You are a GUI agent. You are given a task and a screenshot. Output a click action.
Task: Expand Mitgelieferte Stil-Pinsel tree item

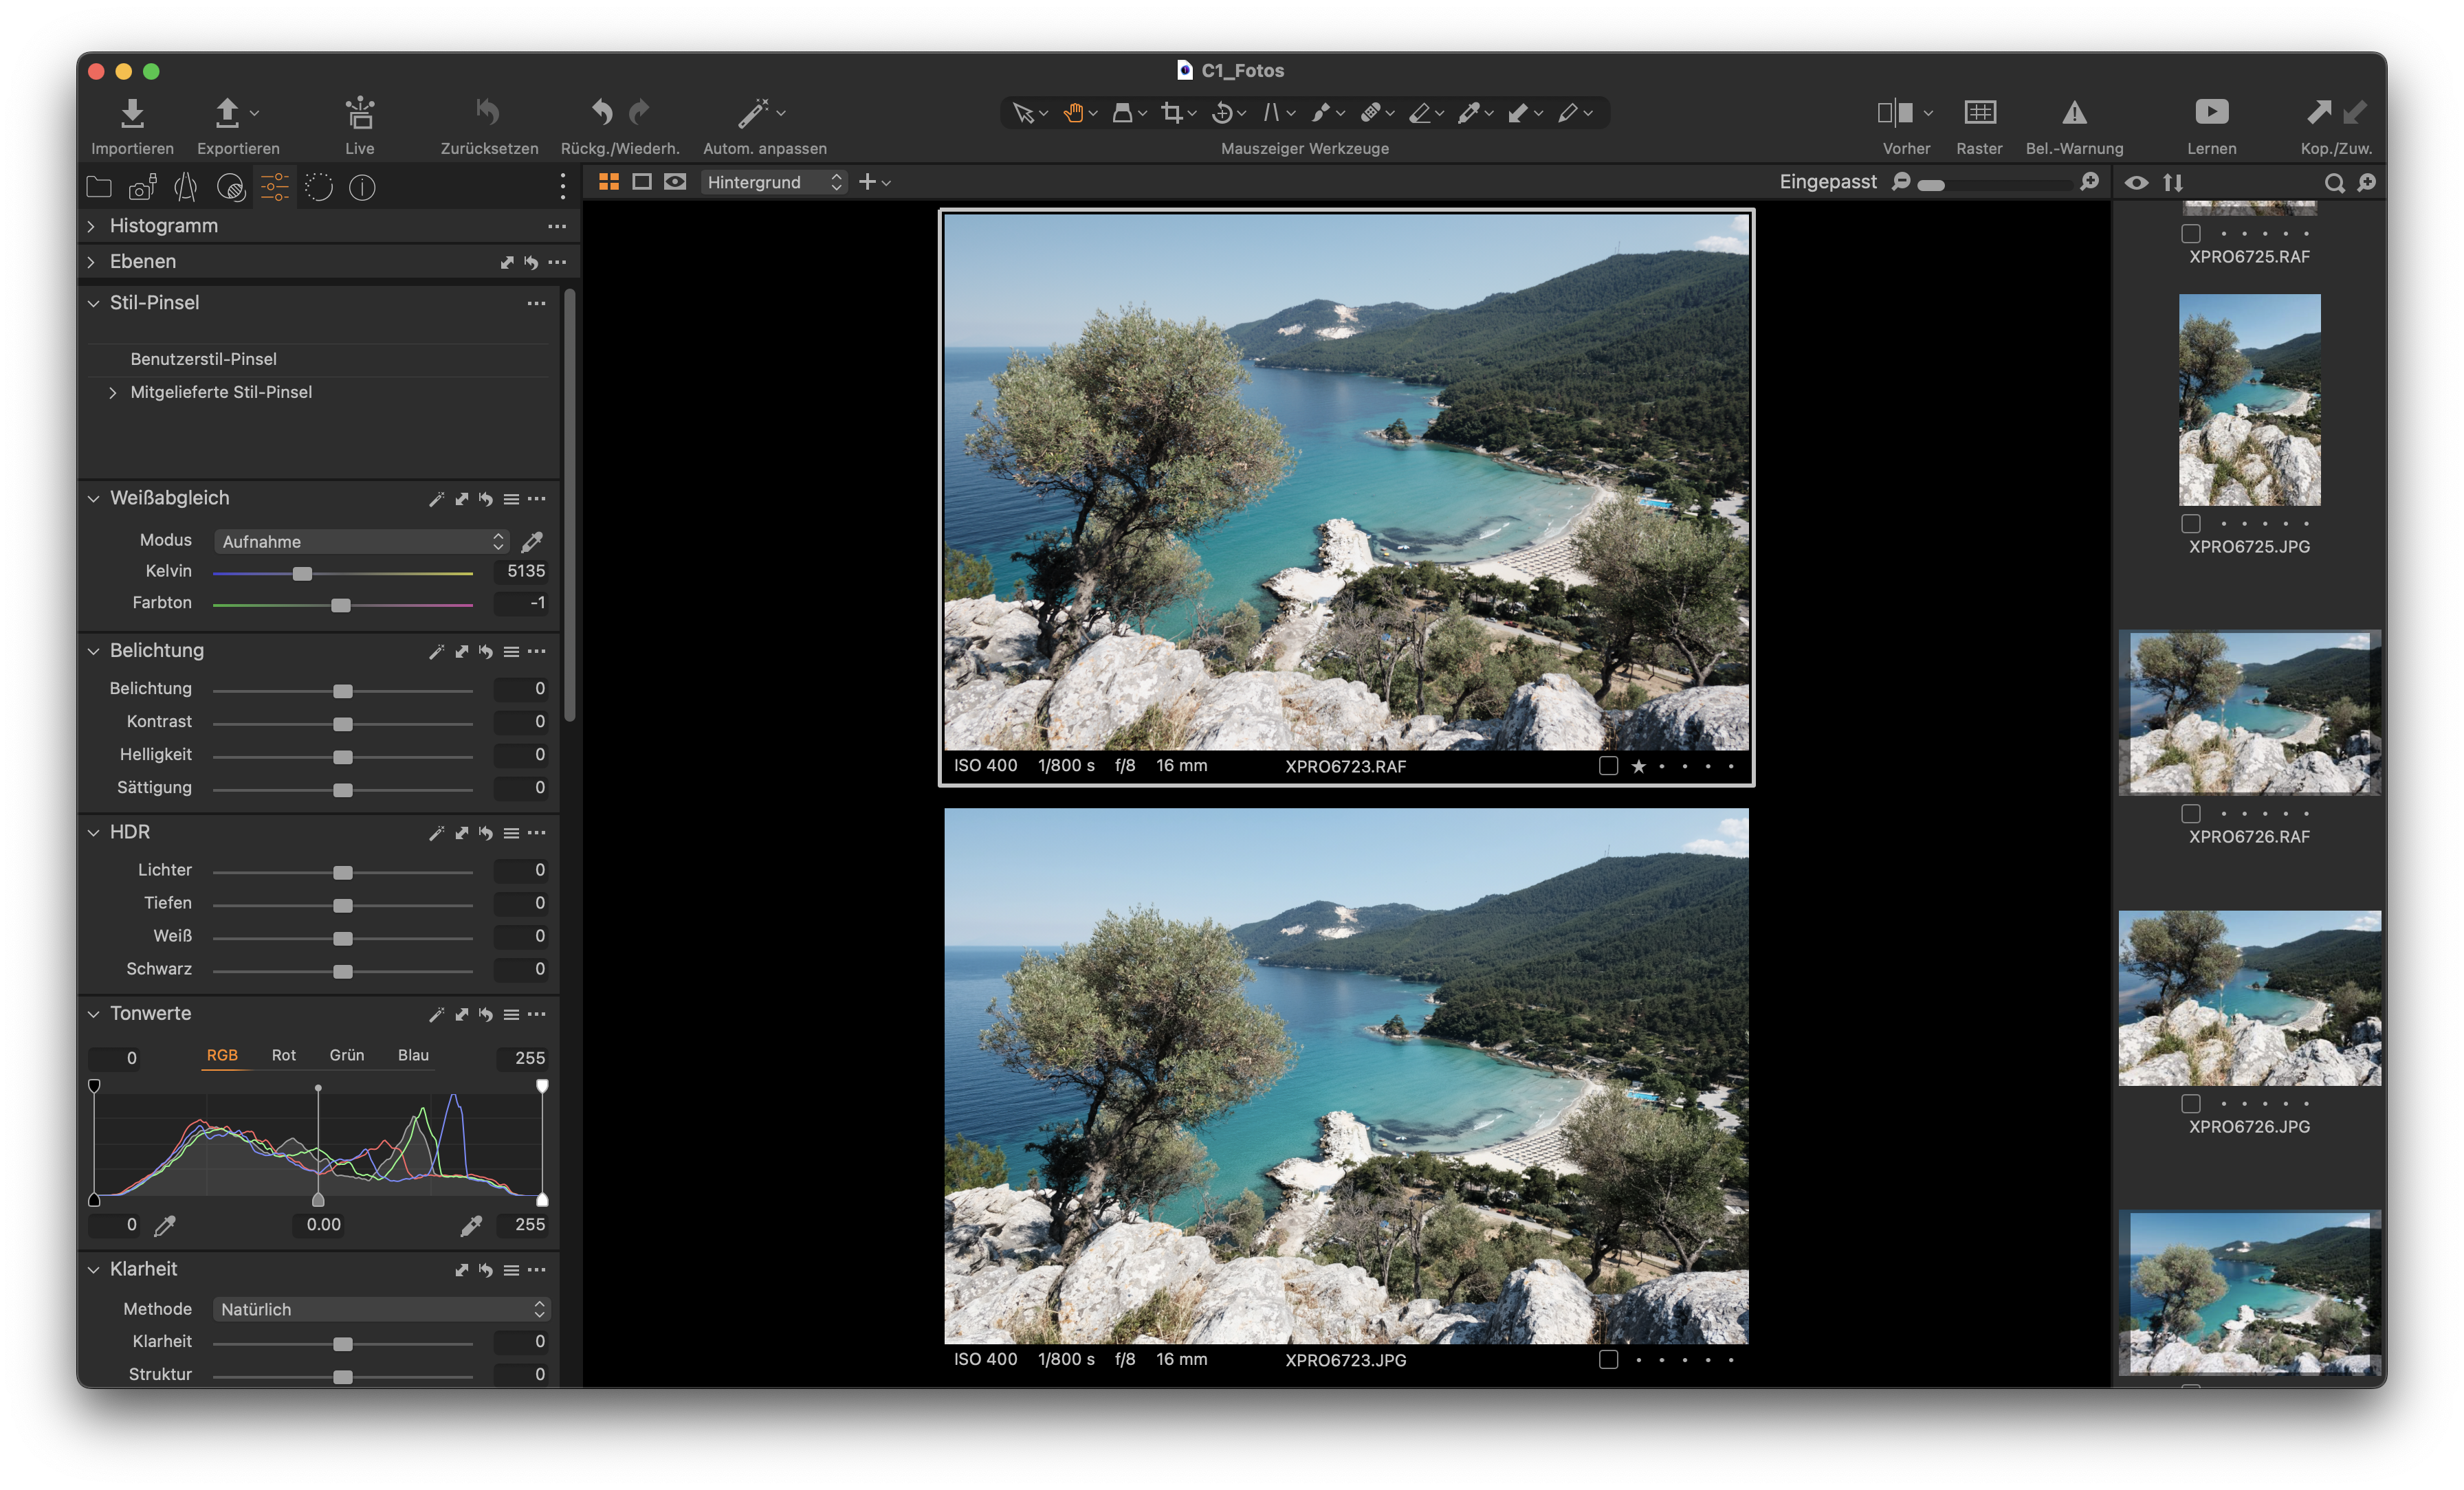[112, 392]
